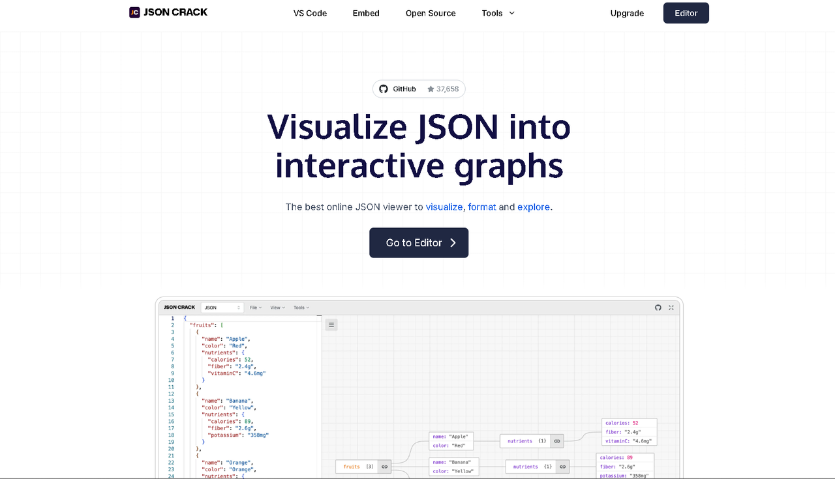Click the '"fruits": [' code line
Viewport: 835px width, 479px height.
pos(207,325)
